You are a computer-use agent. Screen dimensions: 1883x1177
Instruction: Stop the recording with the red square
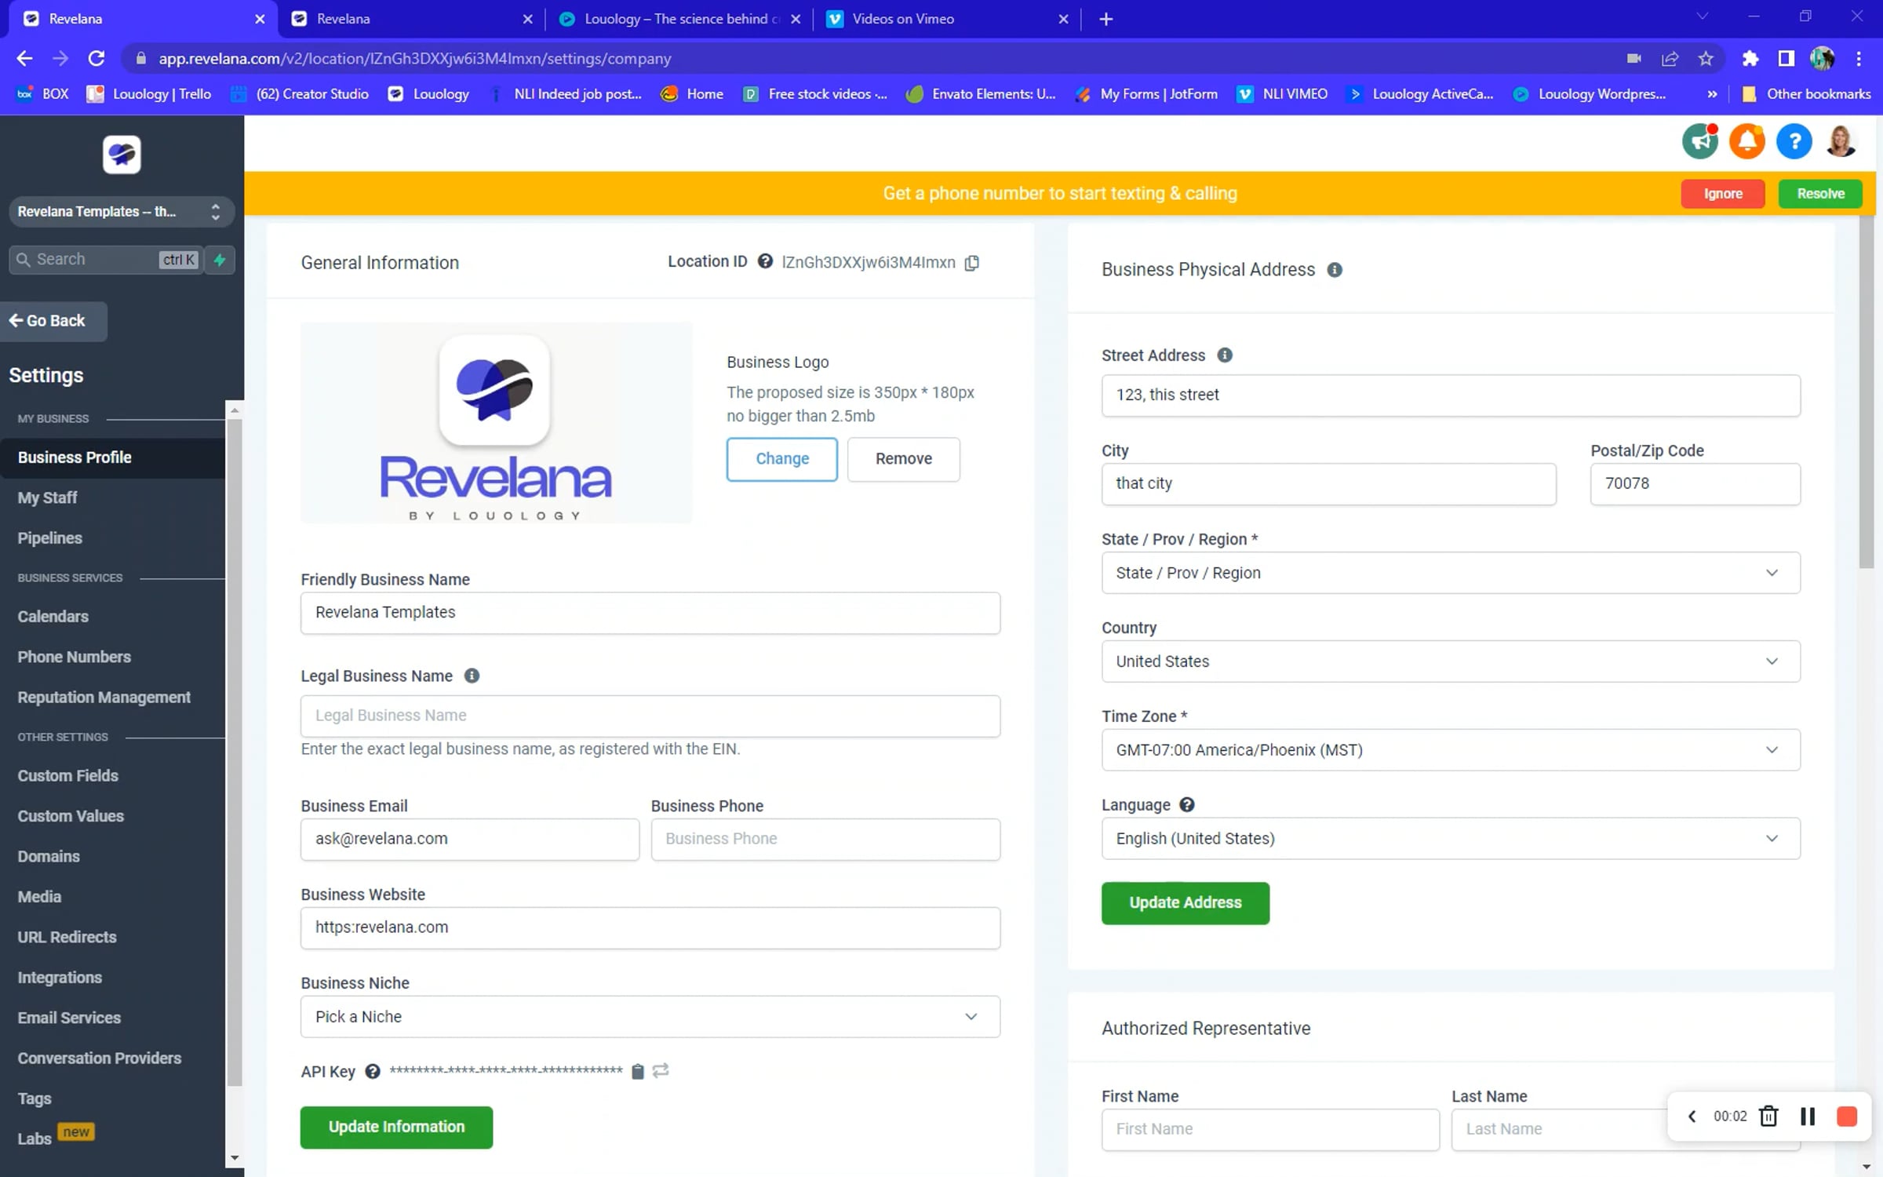[x=1847, y=1117]
